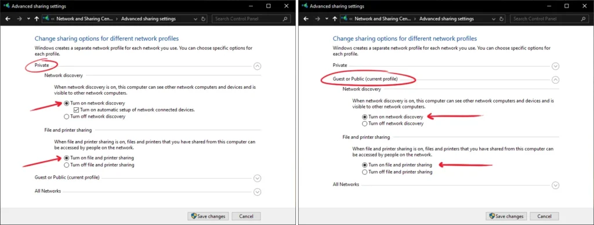Minimize the right Advanced sharing settings window
Image resolution: width=594 pixels, height=225 pixels.
pos(549,6)
